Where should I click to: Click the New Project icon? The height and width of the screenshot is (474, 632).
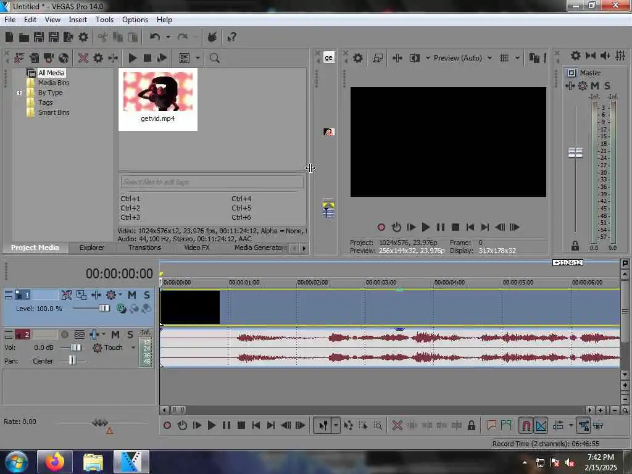(9, 38)
